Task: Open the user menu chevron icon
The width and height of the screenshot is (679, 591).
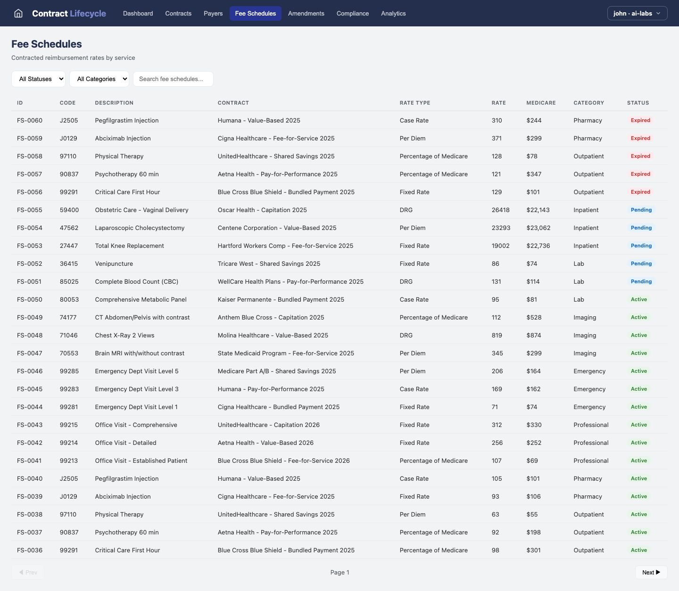Action: point(659,13)
